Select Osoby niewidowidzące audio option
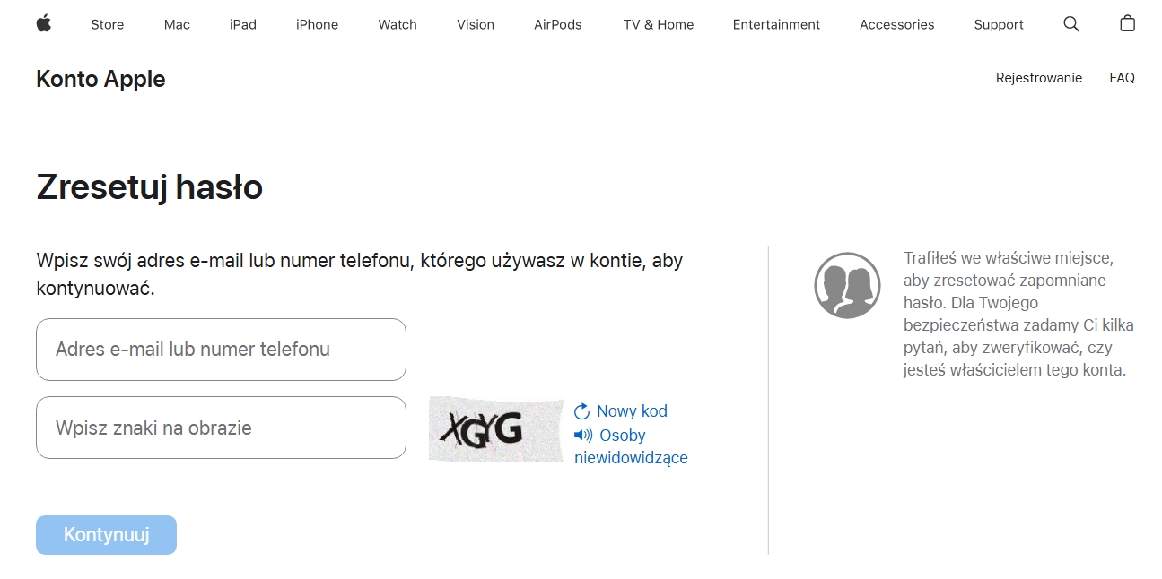The width and height of the screenshot is (1162, 579). [x=631, y=446]
